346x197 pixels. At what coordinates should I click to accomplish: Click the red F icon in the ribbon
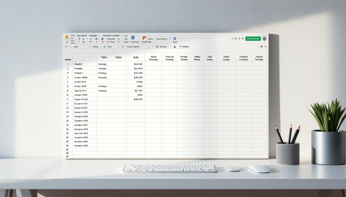(144, 38)
